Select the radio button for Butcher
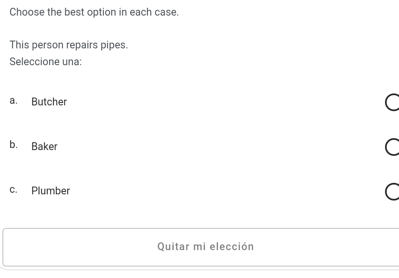399x278 pixels. point(392,103)
